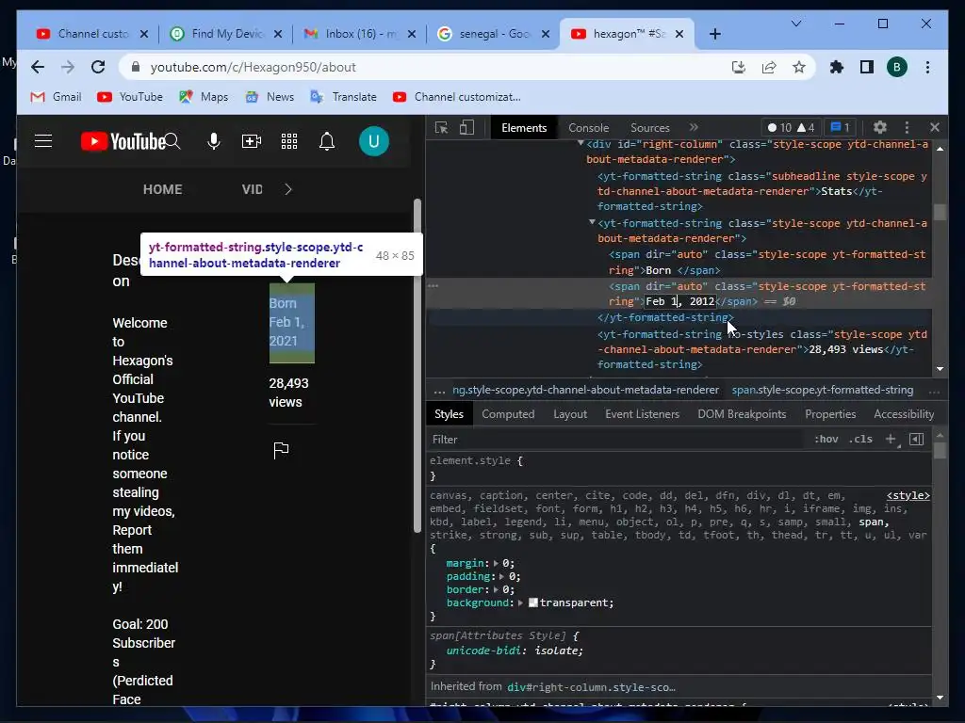
Task: Collapse the right-column div node
Action: click(581, 143)
